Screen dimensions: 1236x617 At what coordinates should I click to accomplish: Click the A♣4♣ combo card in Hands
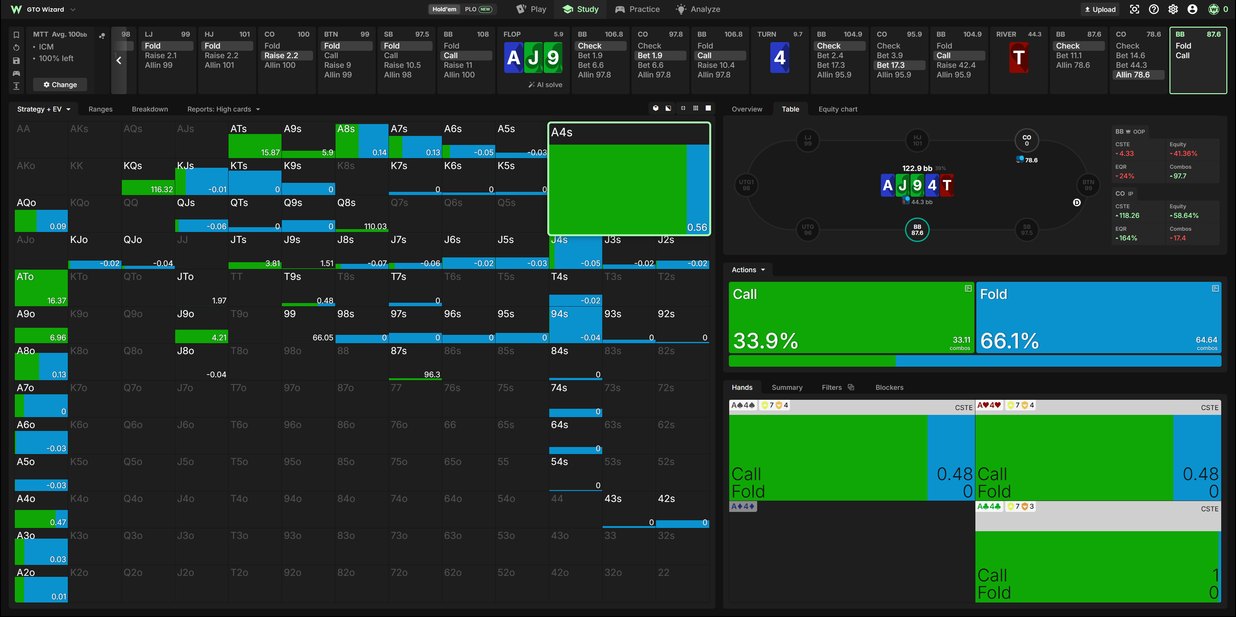tap(1098, 552)
